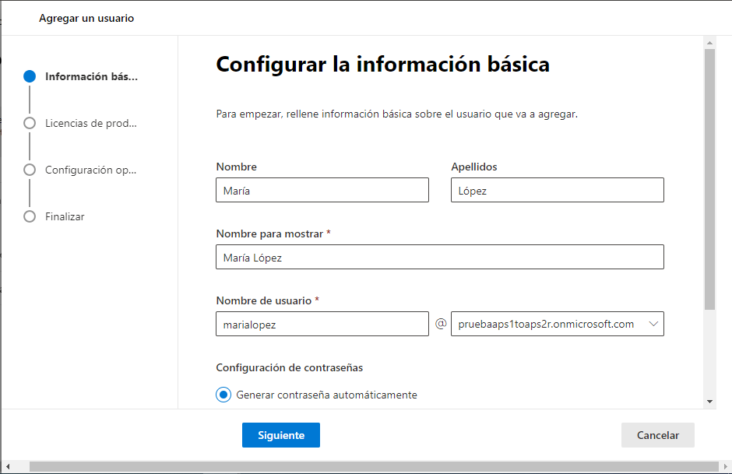Viewport: 732px width, 474px height.
Task: Click the Configurar la información básica heading
Action: (383, 65)
